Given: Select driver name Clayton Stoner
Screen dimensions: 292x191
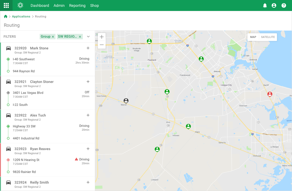Looking at the screenshot, I should click(42, 82).
